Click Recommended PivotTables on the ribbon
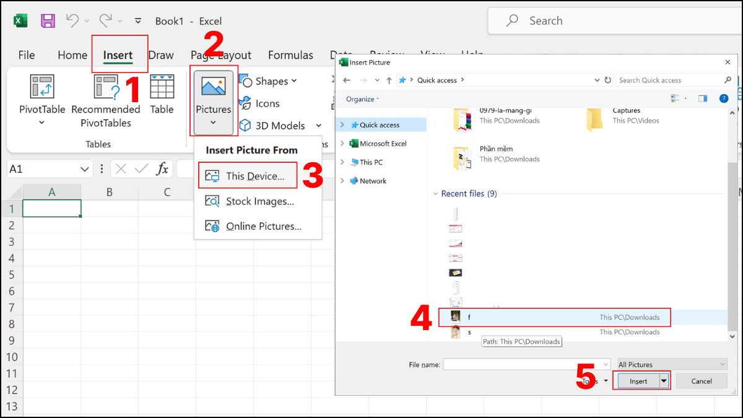 point(105,99)
